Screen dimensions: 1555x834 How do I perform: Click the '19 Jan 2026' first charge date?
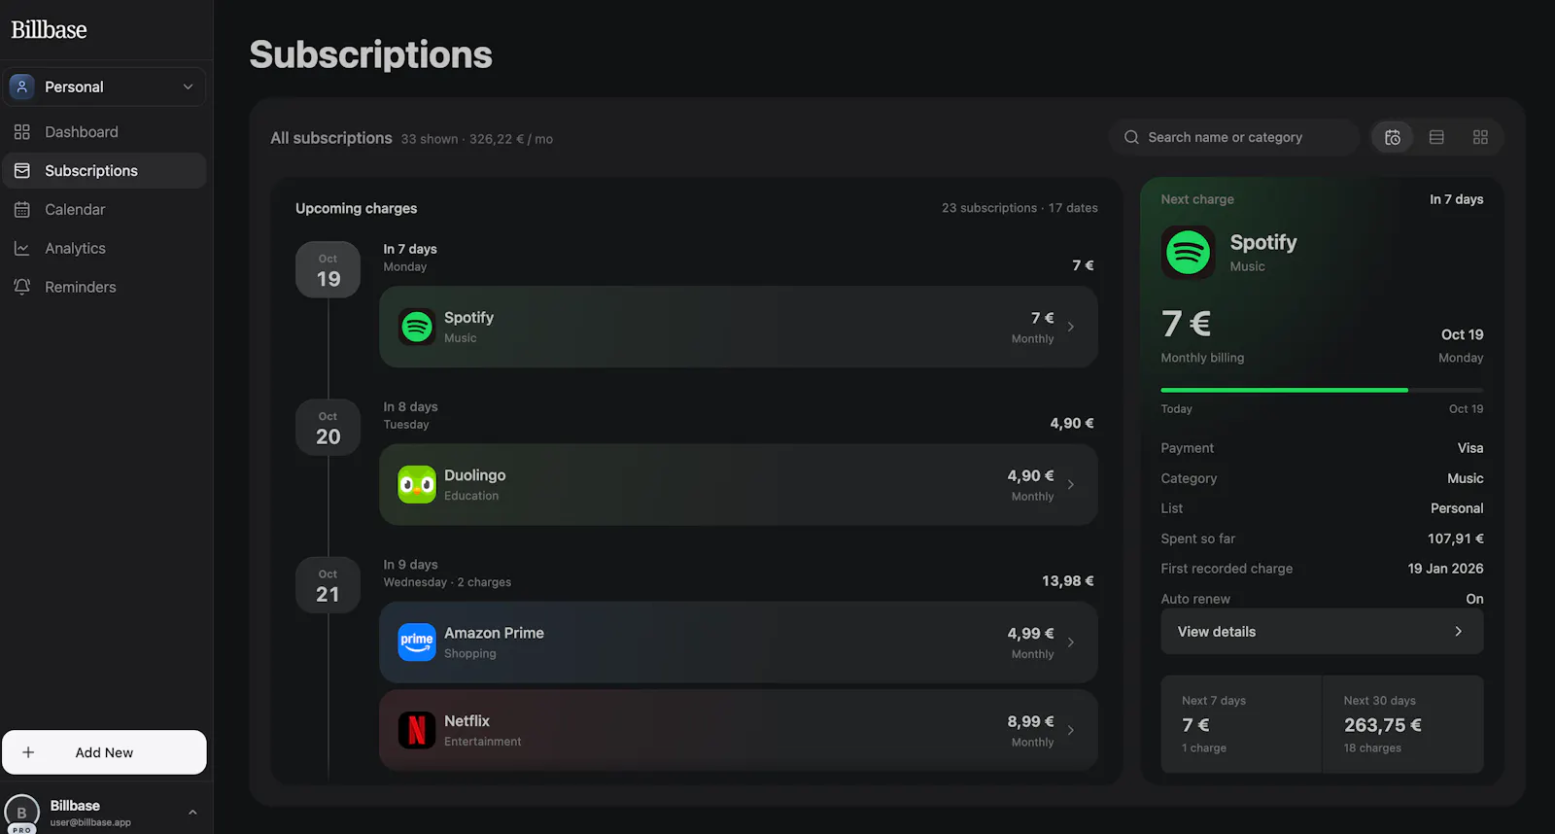[x=1445, y=569]
